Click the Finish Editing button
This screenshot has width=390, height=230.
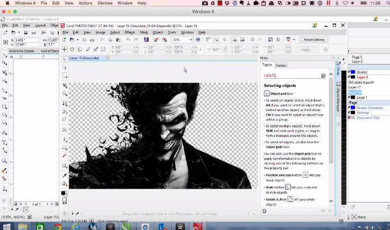pos(314,40)
